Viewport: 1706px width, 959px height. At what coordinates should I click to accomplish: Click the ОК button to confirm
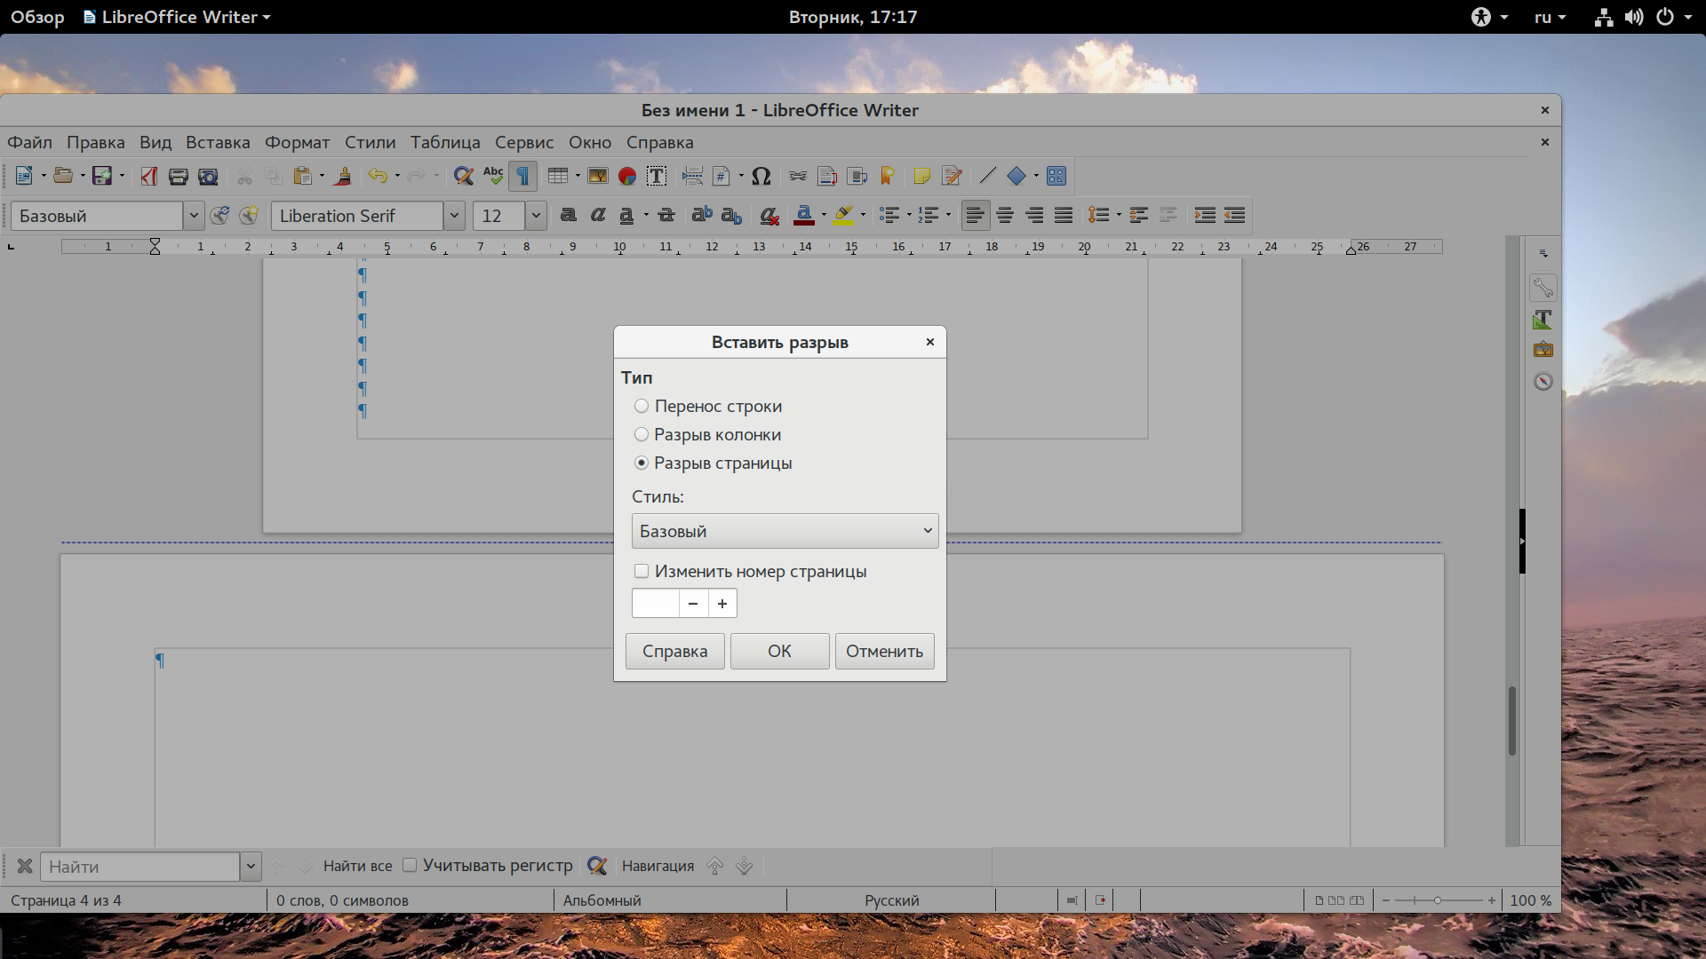coord(779,651)
